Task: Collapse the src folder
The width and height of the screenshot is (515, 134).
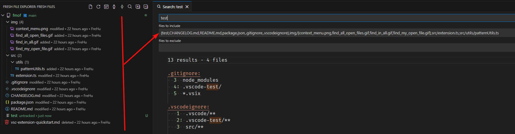Action: (x=8, y=55)
